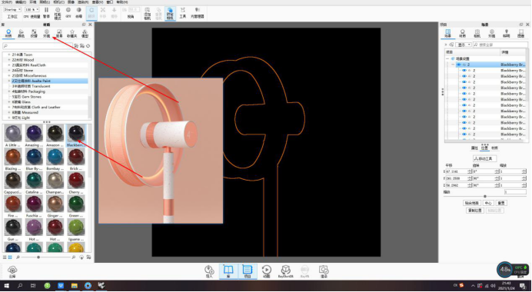Toggle GPU mode in the toolbar
Viewport: 532px width, 292px height.
click(68, 12)
